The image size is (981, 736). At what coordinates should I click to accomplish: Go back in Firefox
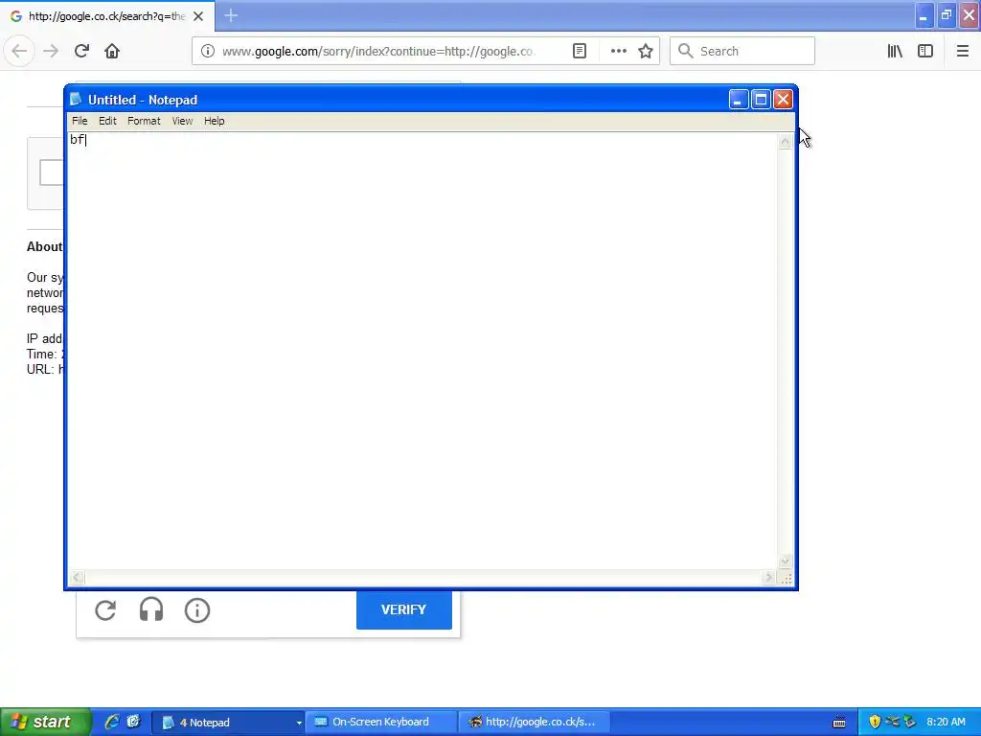[19, 52]
